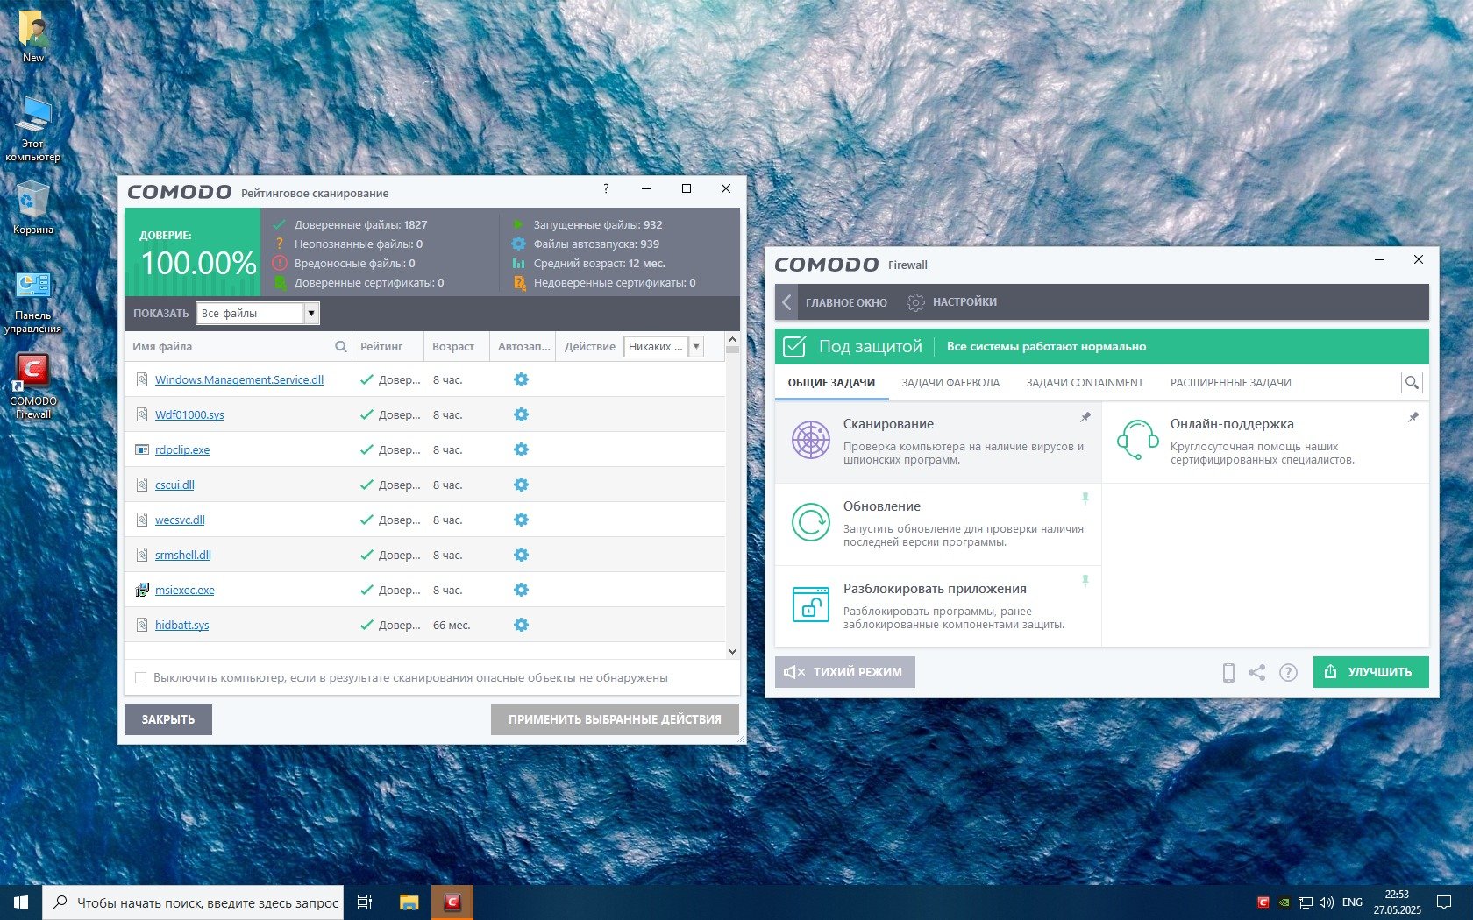The height and width of the screenshot is (920, 1473).
Task: Open the help question mark in Firewall footer
Action: pos(1288,672)
